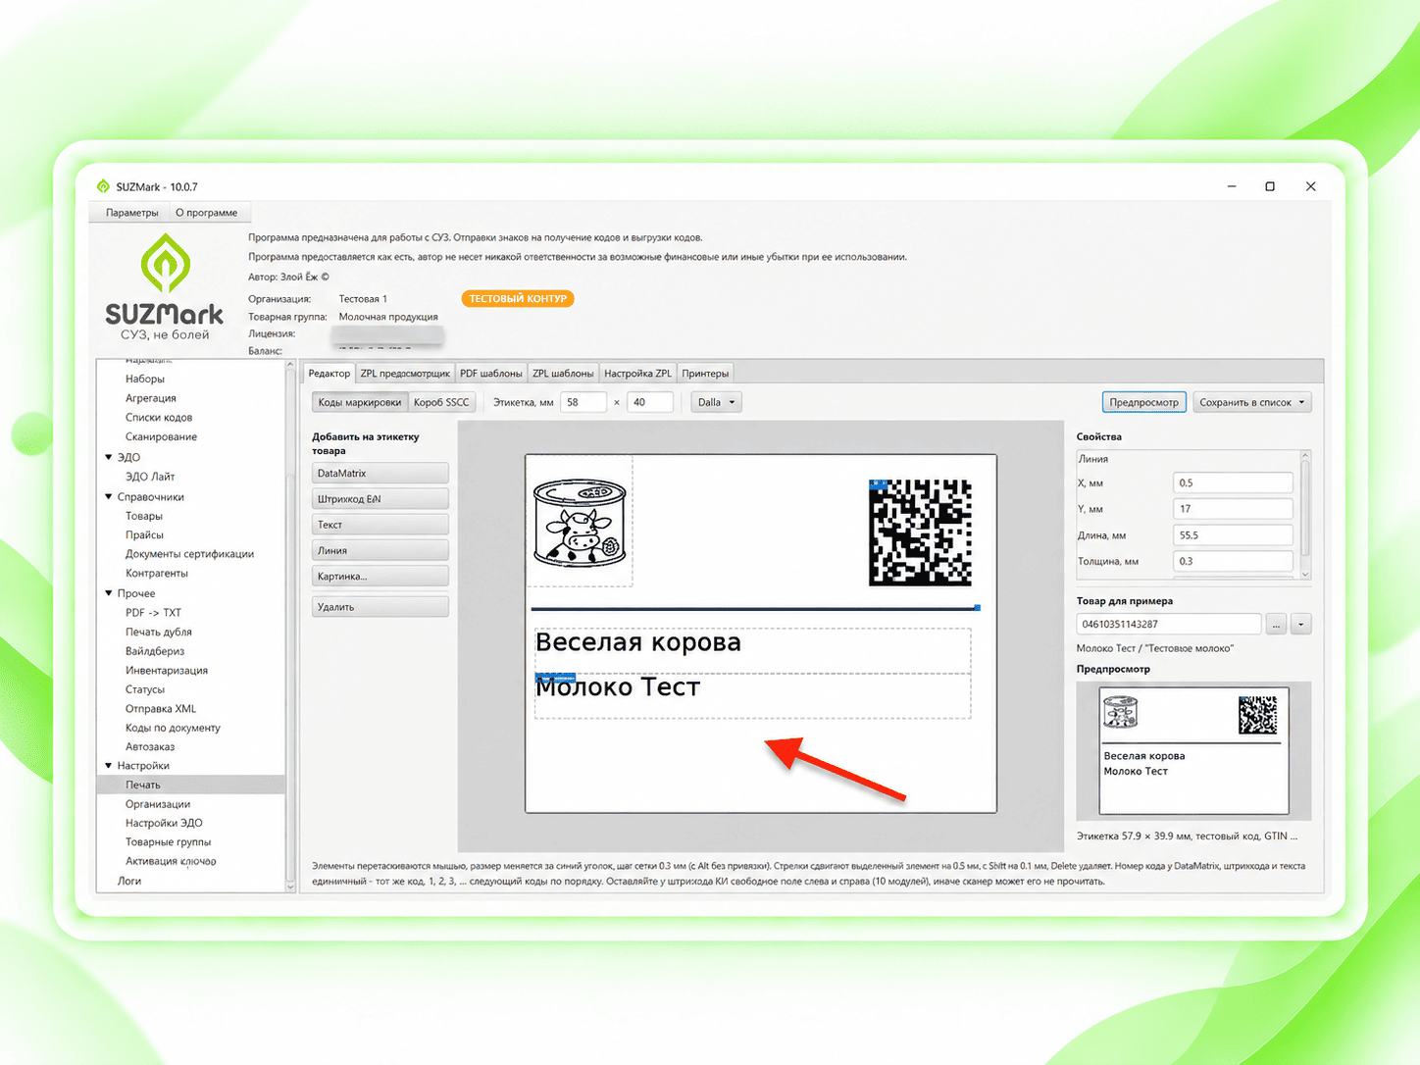The image size is (1420, 1065).
Task: Collapse the ЭДО tree section
Action: (x=109, y=457)
